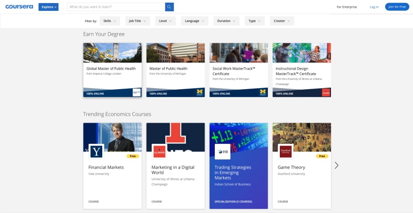
Task: Click the next carousel arrow
Action: 337,166
